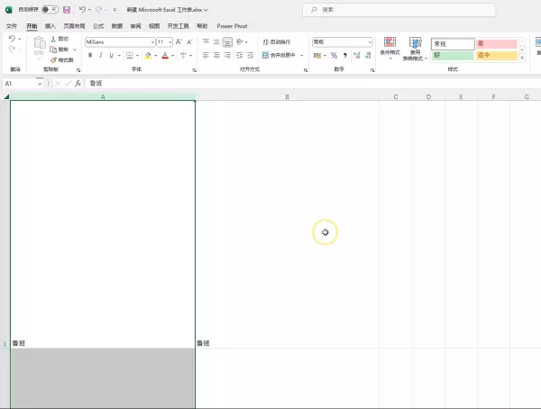The image size is (541, 409).
Task: Click the Increase Indent icon
Action: pyautogui.click(x=250, y=55)
